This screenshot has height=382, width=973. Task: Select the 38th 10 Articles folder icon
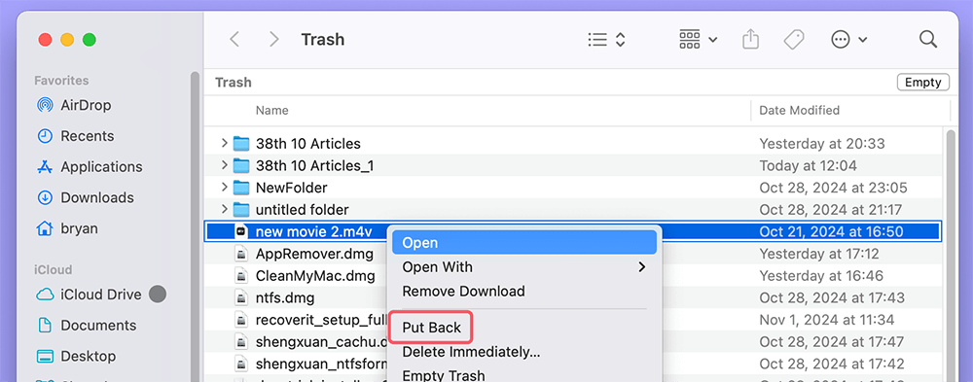241,144
